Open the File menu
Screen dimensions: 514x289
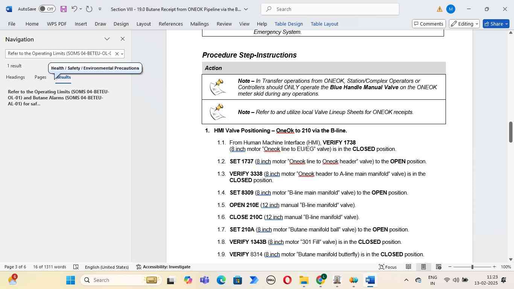click(x=12, y=24)
